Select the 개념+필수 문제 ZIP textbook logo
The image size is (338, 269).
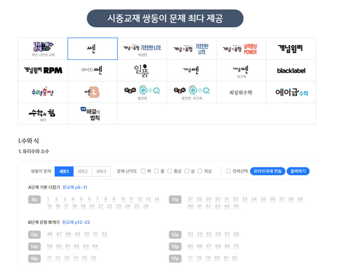[x=43, y=49]
